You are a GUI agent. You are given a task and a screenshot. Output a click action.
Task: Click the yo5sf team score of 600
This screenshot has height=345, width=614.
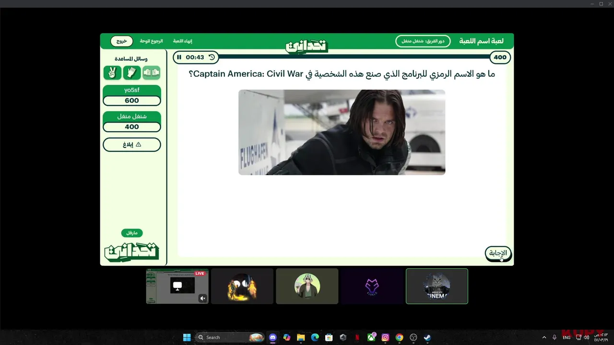[132, 101]
